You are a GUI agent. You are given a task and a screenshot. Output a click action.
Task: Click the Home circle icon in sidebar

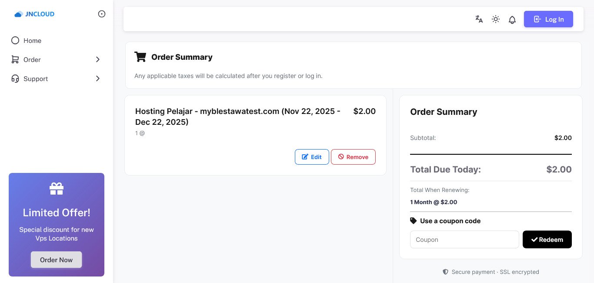click(15, 40)
